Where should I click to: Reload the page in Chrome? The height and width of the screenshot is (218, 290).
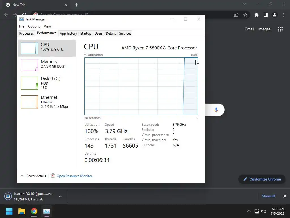(x=24, y=15)
